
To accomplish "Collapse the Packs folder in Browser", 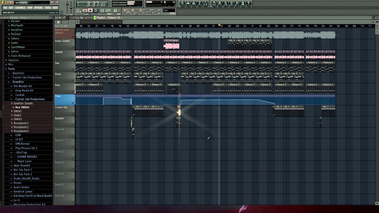I will [x=12, y=69].
